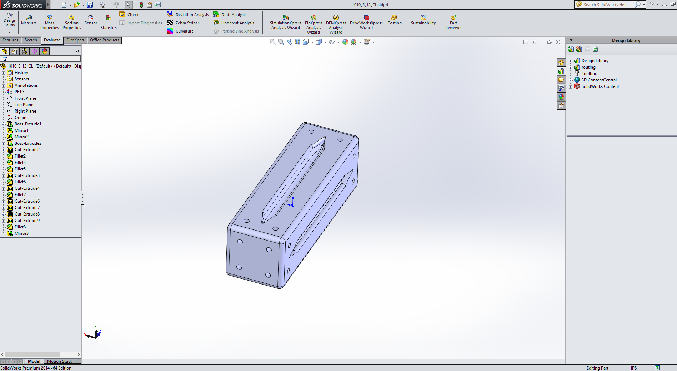The height and width of the screenshot is (371, 677).
Task: Open the DisplayManager tab icon
Action: coord(45,51)
